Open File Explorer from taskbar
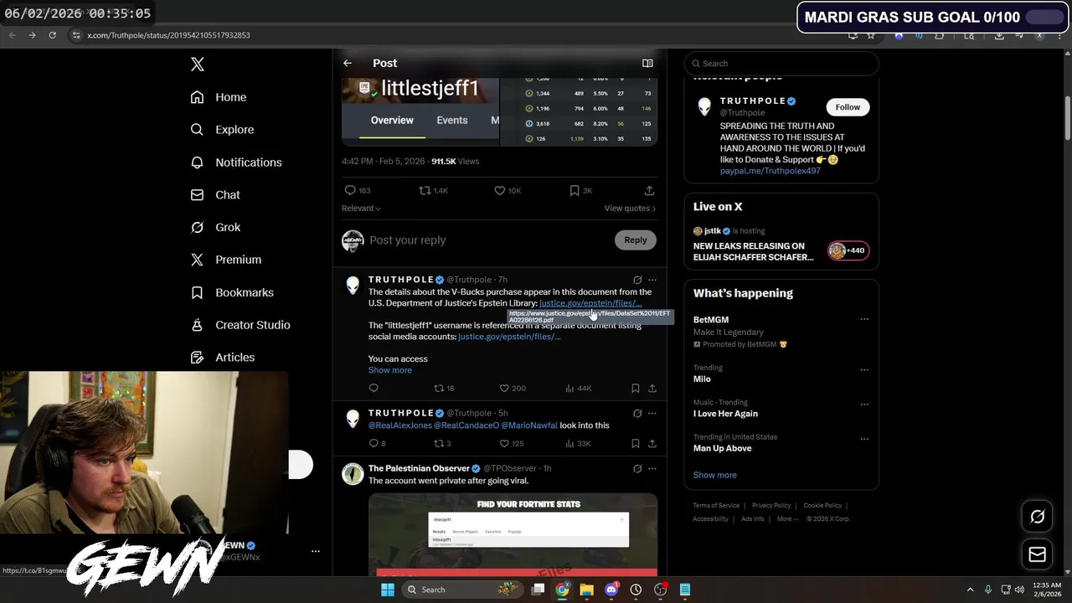1072x603 pixels. coord(587,590)
